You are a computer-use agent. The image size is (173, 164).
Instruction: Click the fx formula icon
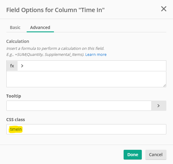12,66
